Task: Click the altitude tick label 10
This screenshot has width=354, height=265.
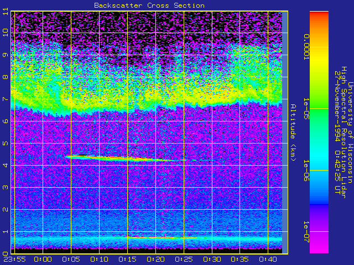Action: coord(6,33)
